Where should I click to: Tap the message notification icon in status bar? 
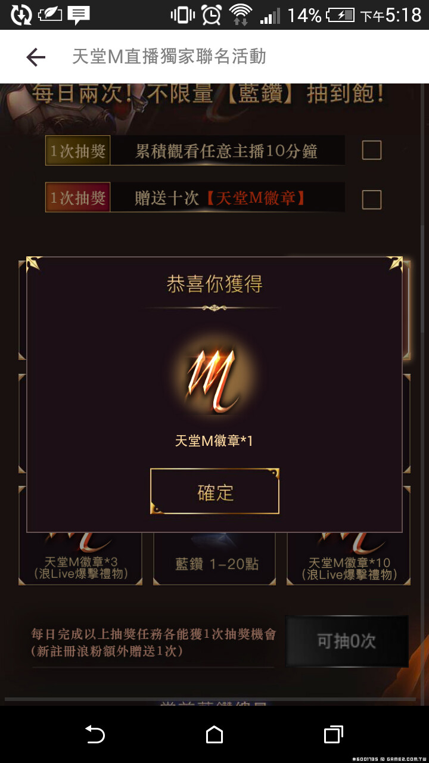tap(79, 15)
